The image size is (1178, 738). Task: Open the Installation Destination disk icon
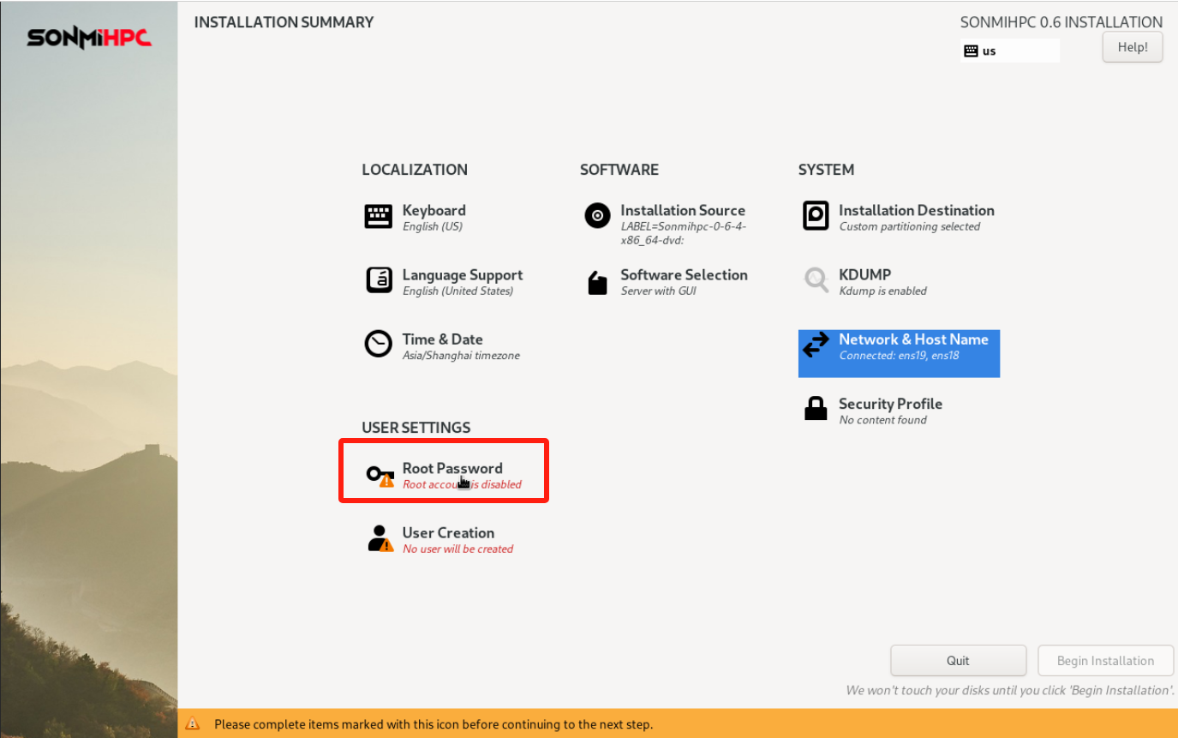(816, 216)
